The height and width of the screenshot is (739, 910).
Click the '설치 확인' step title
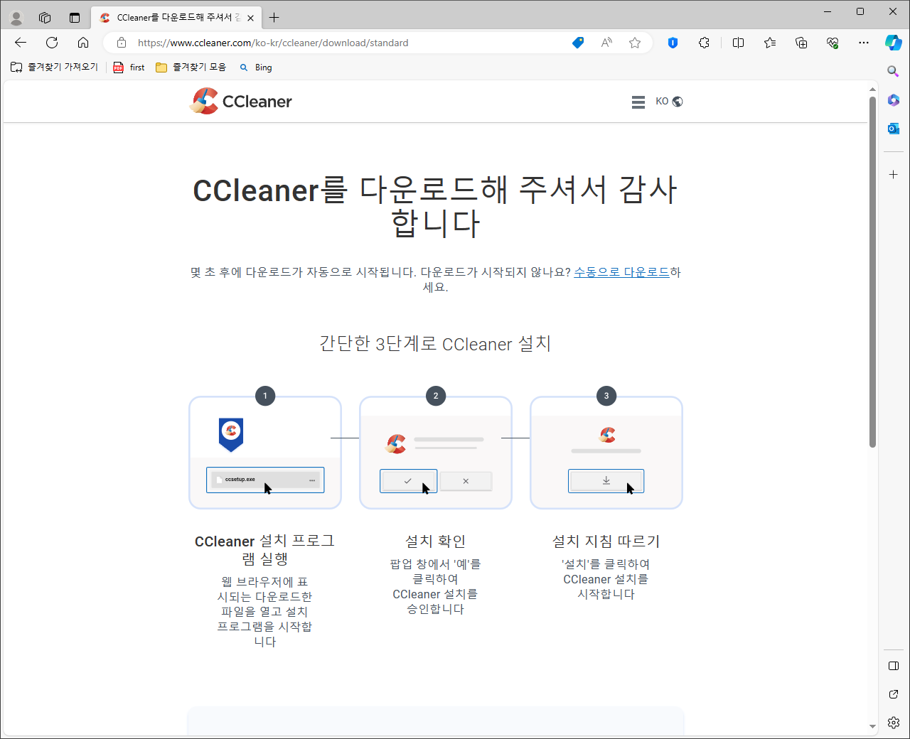coord(435,541)
